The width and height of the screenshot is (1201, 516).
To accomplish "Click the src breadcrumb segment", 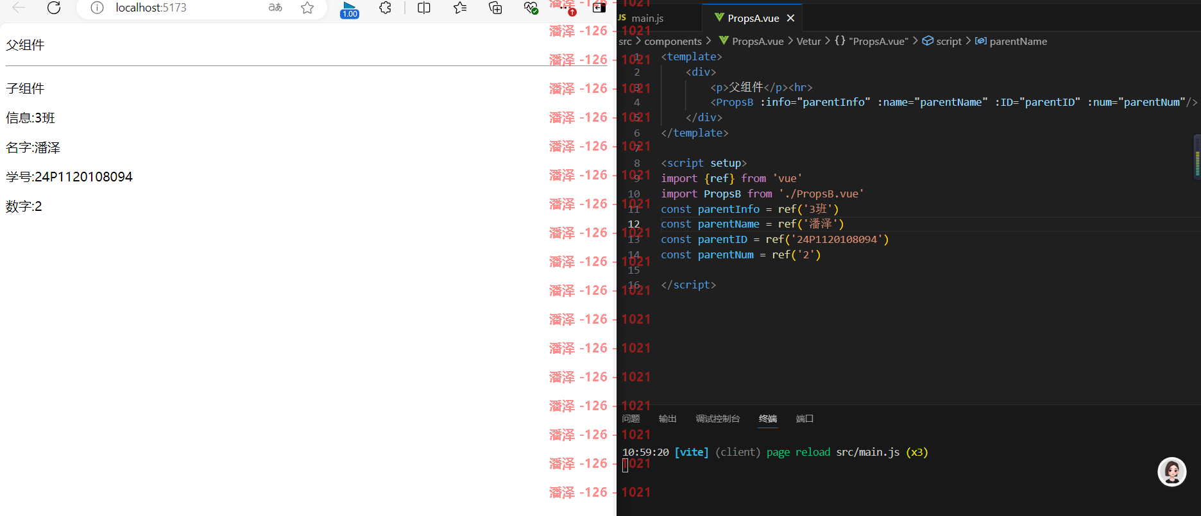I will coord(625,41).
